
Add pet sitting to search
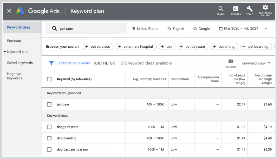224,46
